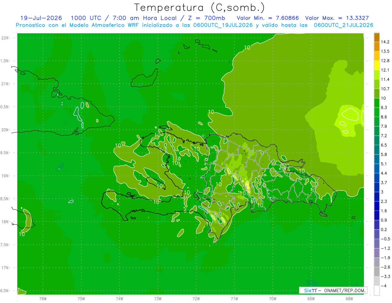Click the "0.5N" latitude label

(x=5, y=107)
